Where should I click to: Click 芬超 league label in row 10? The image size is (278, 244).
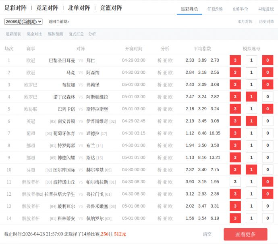click(x=31, y=170)
